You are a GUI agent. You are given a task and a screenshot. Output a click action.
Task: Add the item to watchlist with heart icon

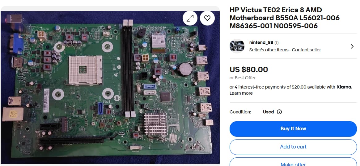pyautogui.click(x=207, y=18)
